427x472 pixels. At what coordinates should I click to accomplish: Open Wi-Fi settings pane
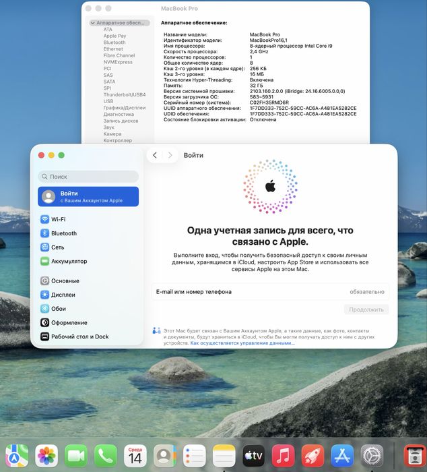(88, 219)
